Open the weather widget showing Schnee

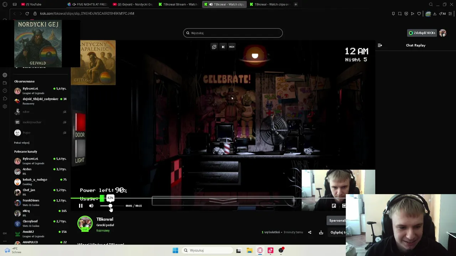click(x=13, y=250)
